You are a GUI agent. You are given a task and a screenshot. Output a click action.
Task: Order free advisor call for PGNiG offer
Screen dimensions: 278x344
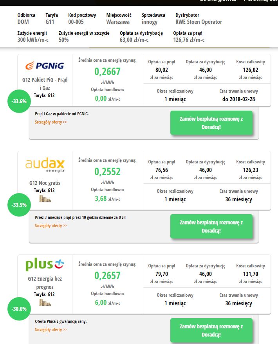211,123
